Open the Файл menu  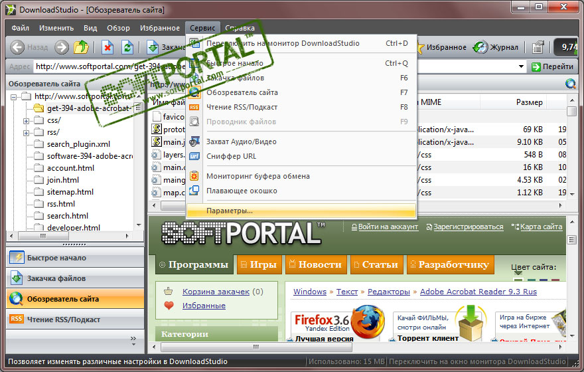pos(20,28)
